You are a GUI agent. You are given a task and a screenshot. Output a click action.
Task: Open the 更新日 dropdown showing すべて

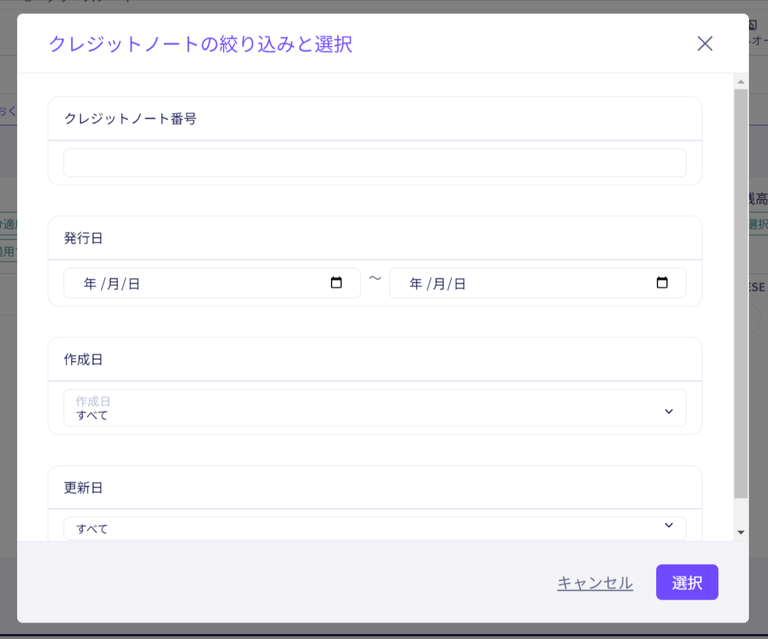point(375,528)
